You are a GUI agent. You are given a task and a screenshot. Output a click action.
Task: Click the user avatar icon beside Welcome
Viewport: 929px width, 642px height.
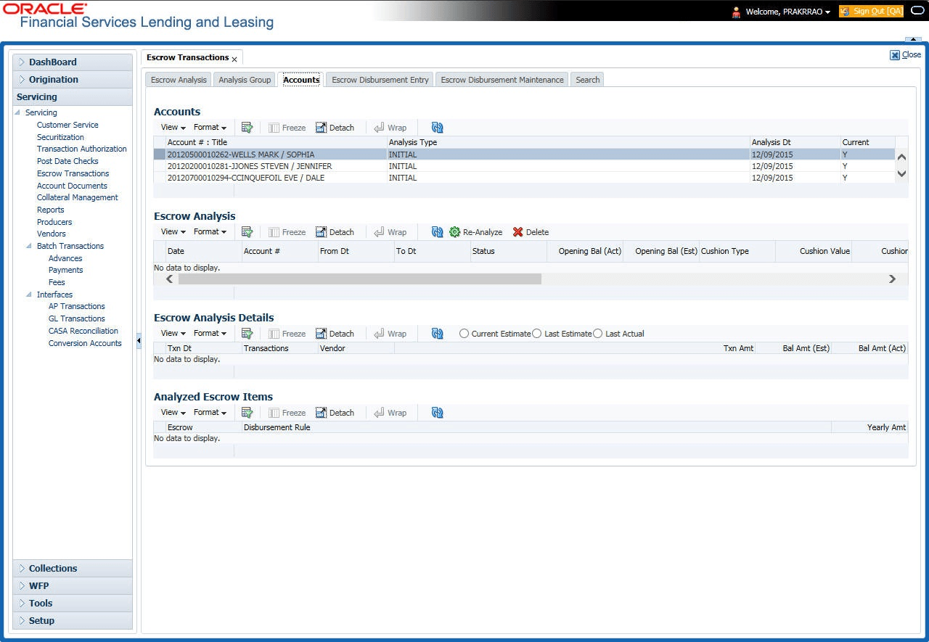736,12
